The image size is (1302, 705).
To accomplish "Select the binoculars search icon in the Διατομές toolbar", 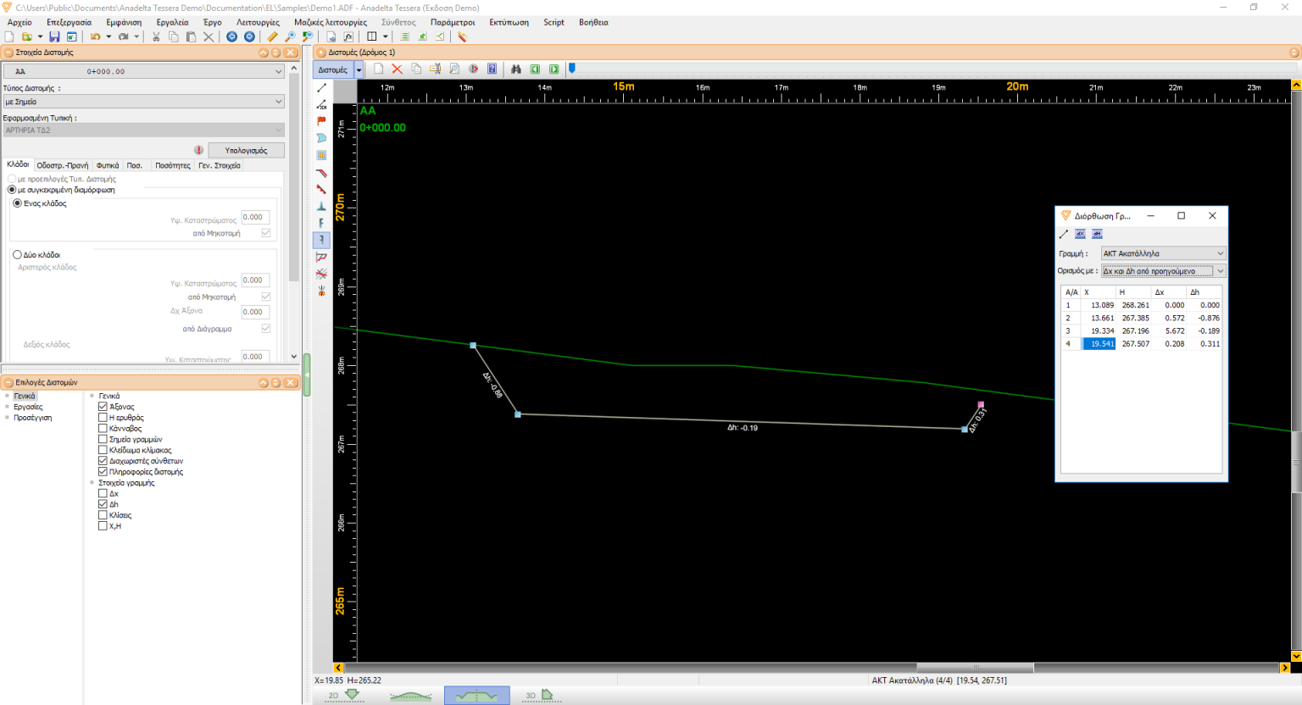I will pyautogui.click(x=516, y=69).
